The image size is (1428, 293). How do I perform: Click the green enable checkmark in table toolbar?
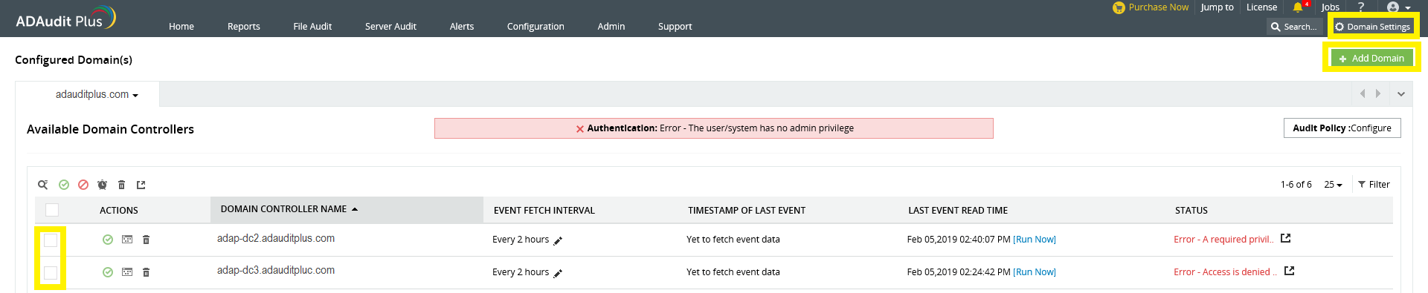click(64, 185)
